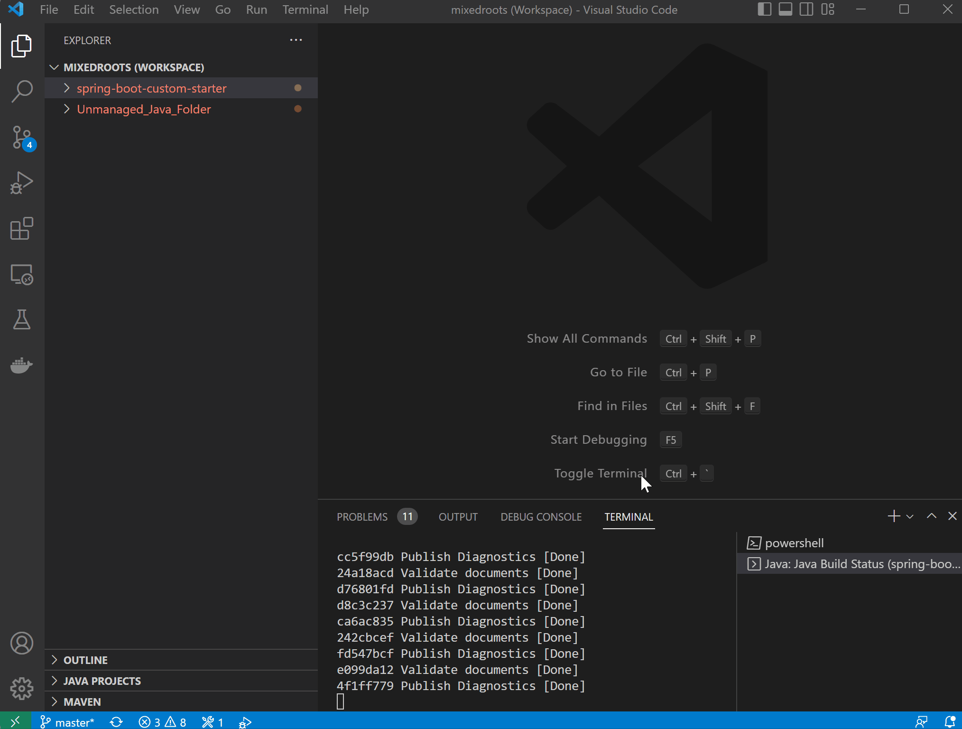Viewport: 962px width, 729px height.
Task: Toggle Secondary Side Bar layout button
Action: (806, 9)
